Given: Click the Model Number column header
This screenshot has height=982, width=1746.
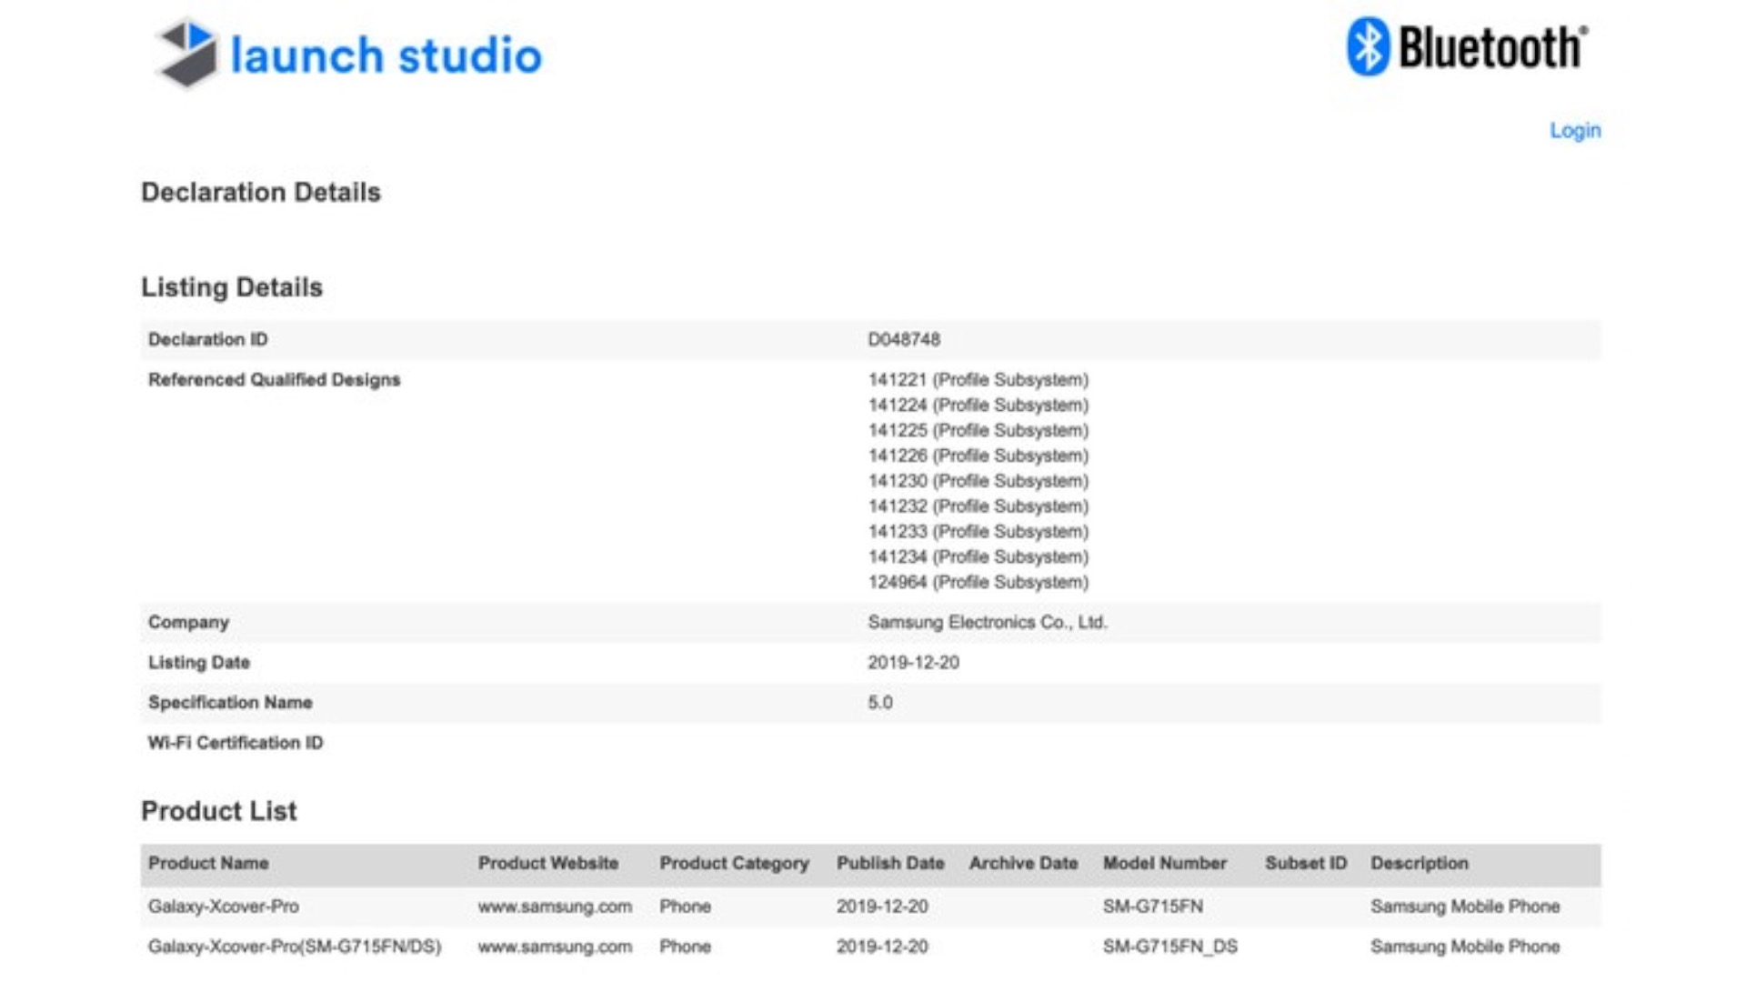Looking at the screenshot, I should (1165, 864).
